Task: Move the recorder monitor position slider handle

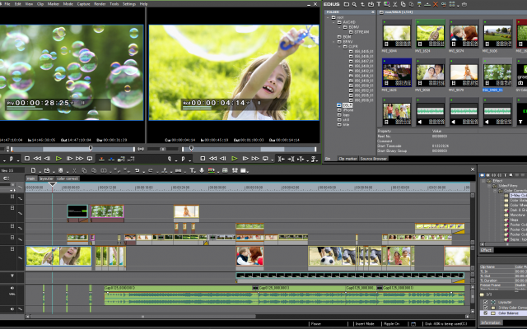Action: (191, 148)
